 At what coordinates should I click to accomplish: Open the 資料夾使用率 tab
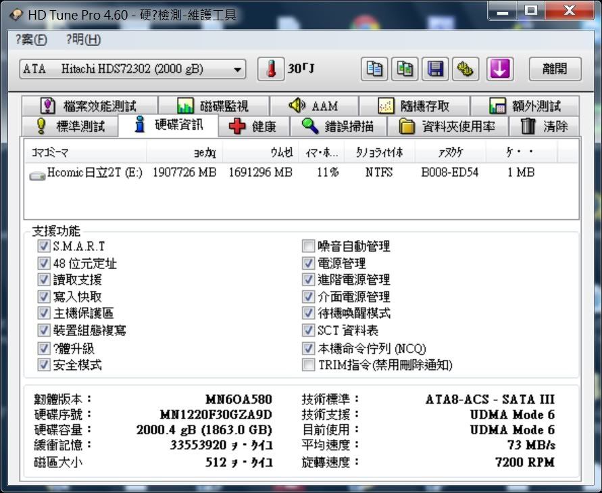[448, 126]
